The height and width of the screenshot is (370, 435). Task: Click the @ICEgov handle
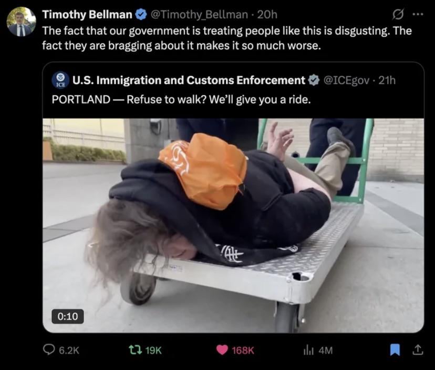point(346,81)
